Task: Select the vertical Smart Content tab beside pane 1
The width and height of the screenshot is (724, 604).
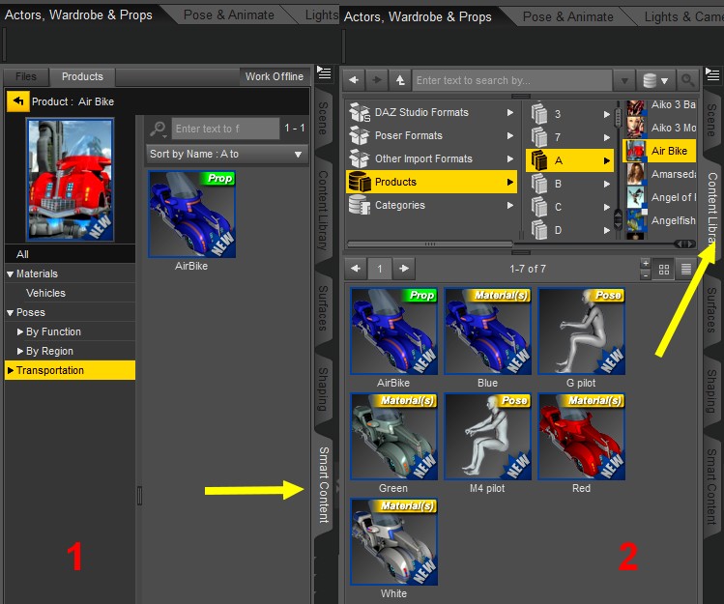Action: [x=324, y=484]
